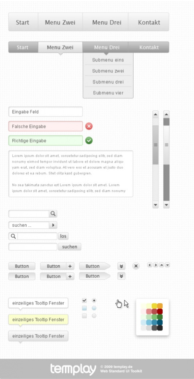The height and width of the screenshot is (379, 194).
Task: Click the red error X icon
Action: [89, 126]
